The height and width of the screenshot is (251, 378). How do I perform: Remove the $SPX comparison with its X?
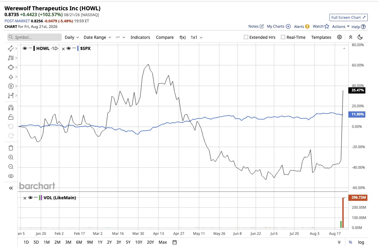(x=63, y=48)
